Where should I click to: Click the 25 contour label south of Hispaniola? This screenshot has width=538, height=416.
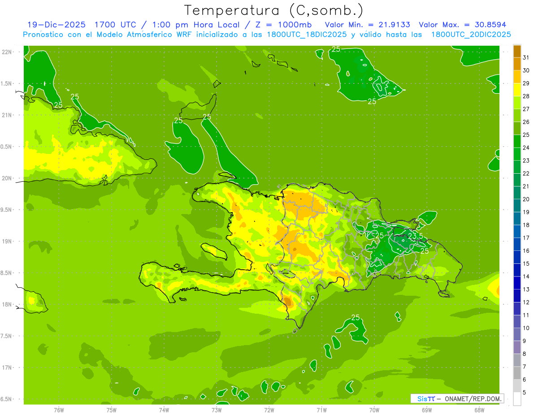356,318
